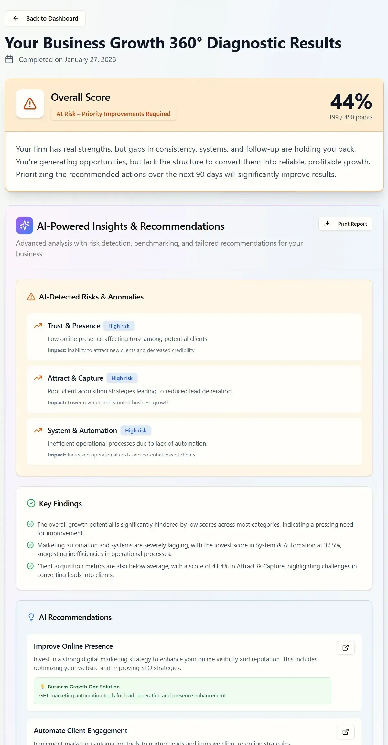Select the High risk badge on Trust & Presence
The width and height of the screenshot is (388, 745).
(119, 326)
